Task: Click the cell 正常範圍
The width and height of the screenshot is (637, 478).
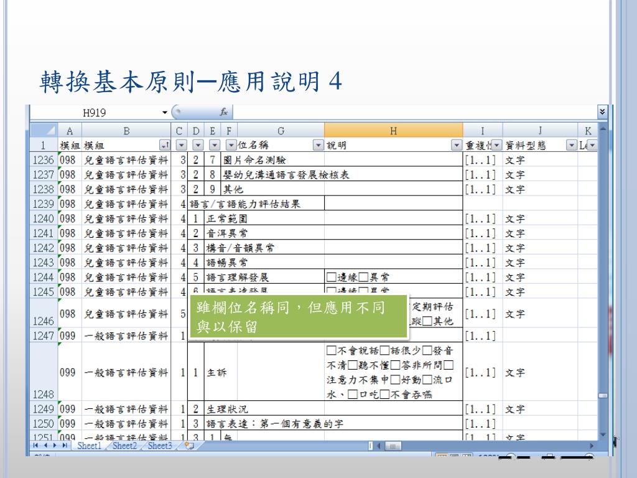Action: click(264, 218)
